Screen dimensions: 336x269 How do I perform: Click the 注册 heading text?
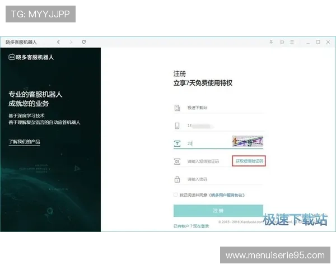180,74
